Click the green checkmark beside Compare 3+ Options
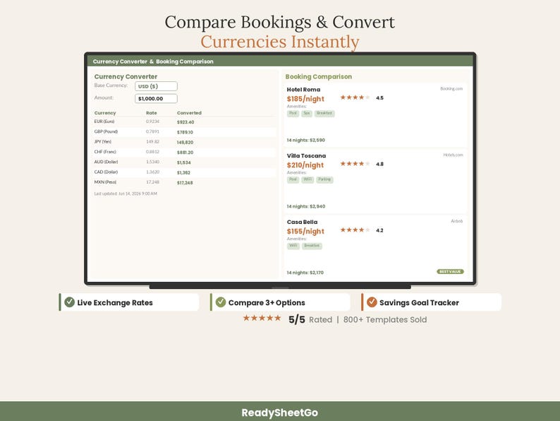Viewport: 560px width, 421px height. click(x=221, y=302)
